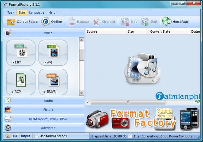203x142 pixels.
Task: Click the Format Factory banner image
Action: coord(143,119)
